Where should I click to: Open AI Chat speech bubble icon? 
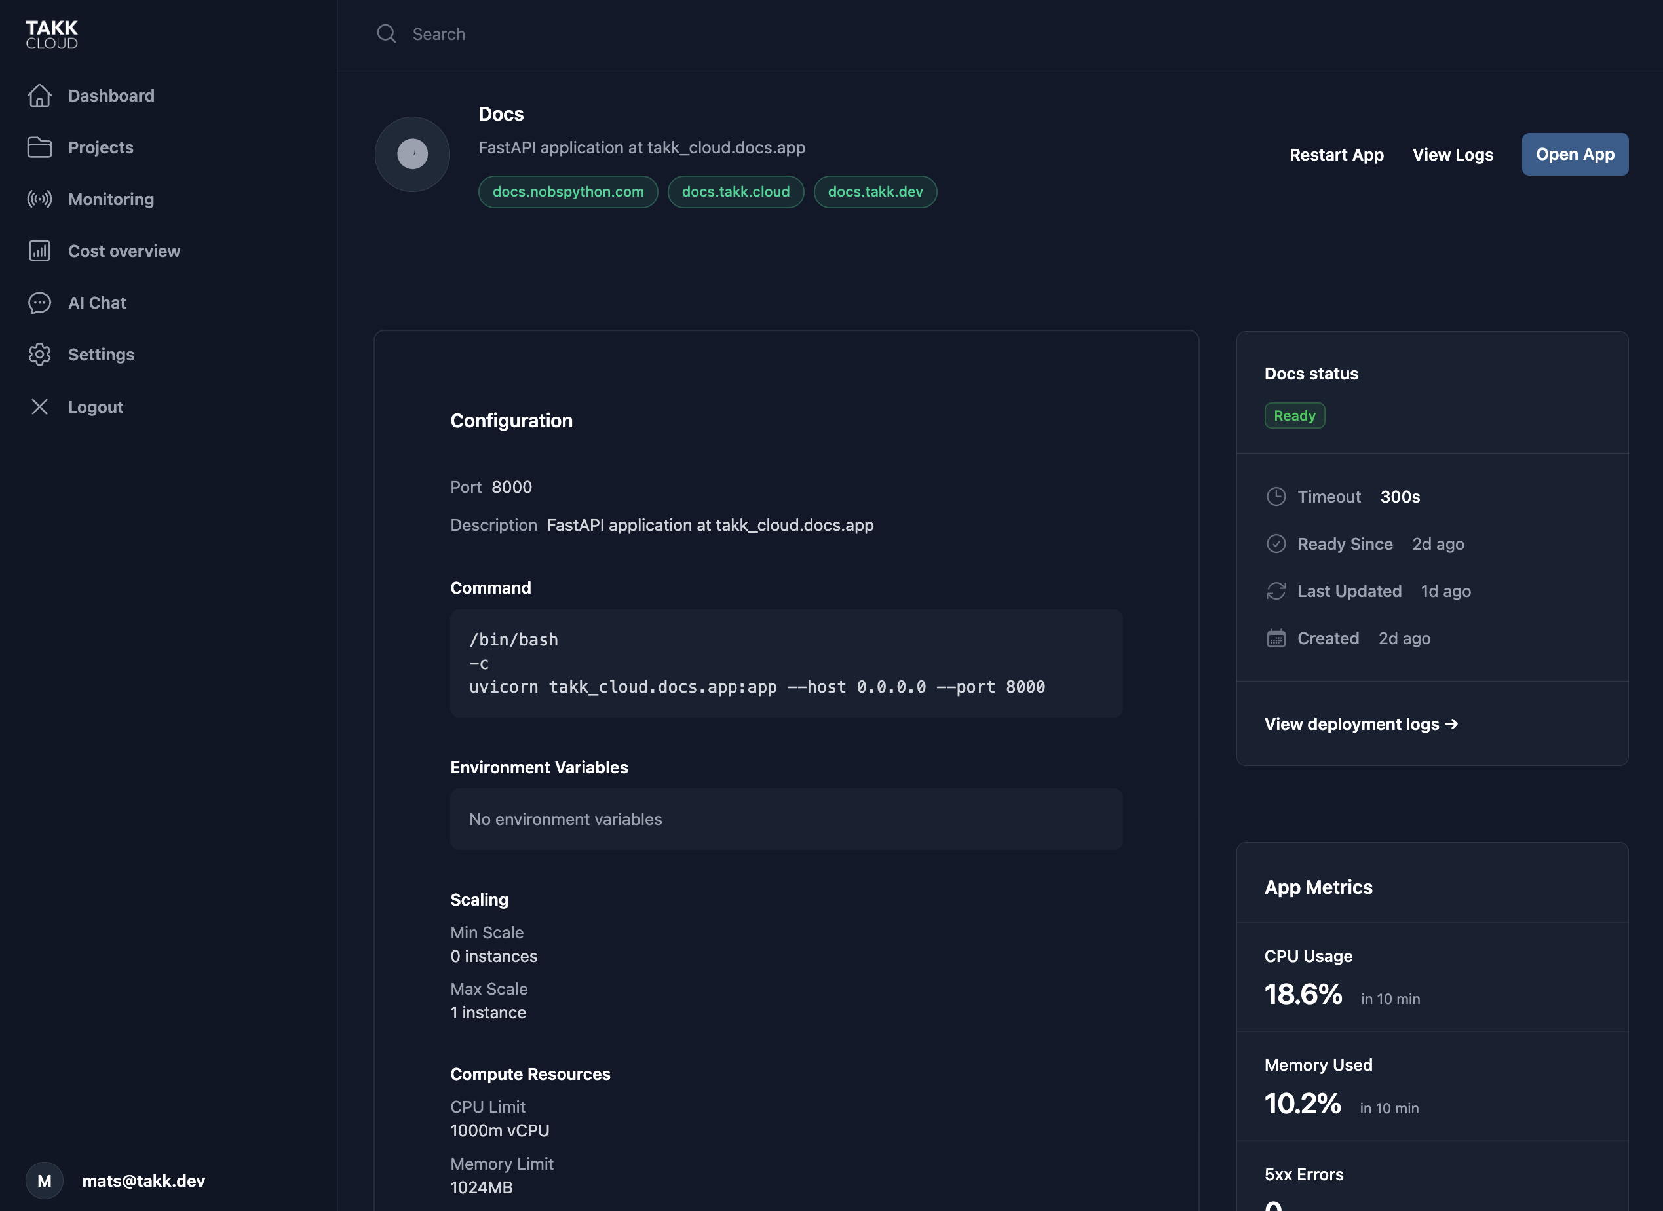(x=41, y=302)
